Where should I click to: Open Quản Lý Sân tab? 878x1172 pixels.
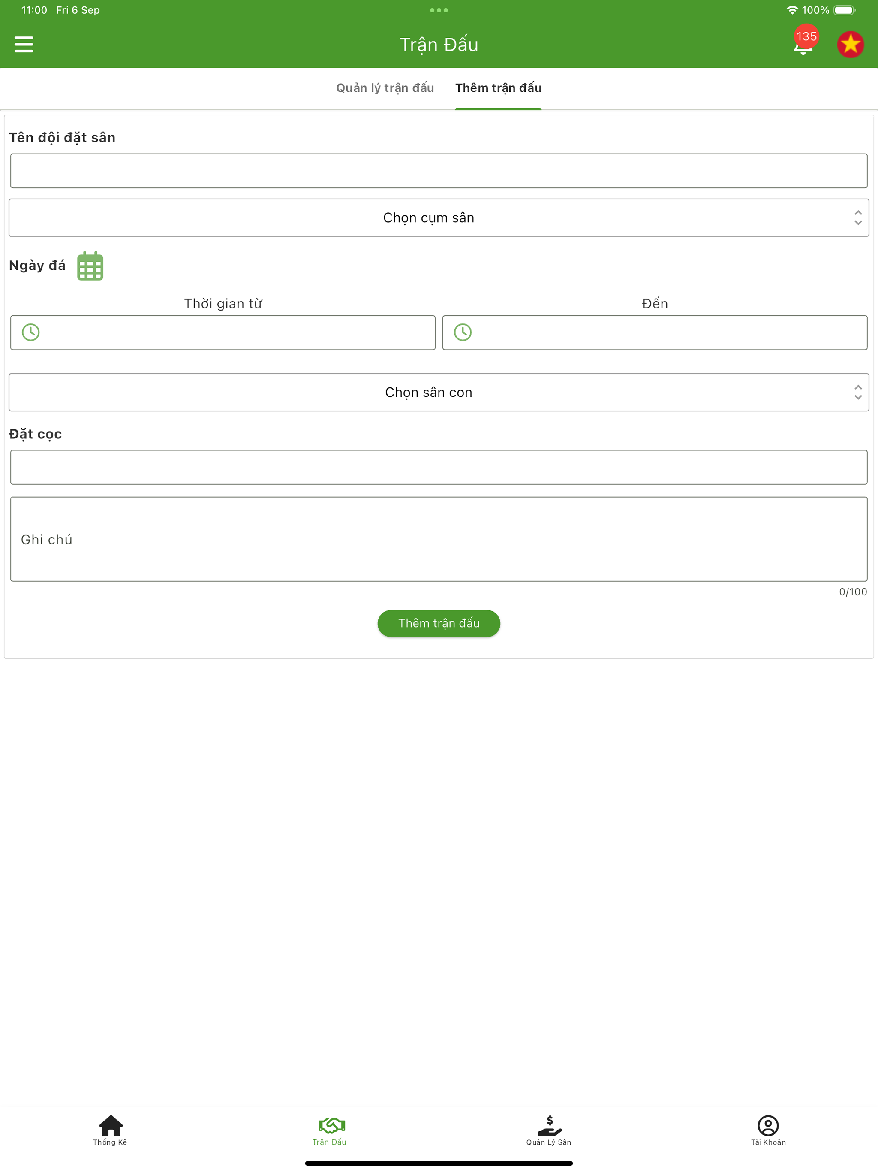tap(549, 1130)
